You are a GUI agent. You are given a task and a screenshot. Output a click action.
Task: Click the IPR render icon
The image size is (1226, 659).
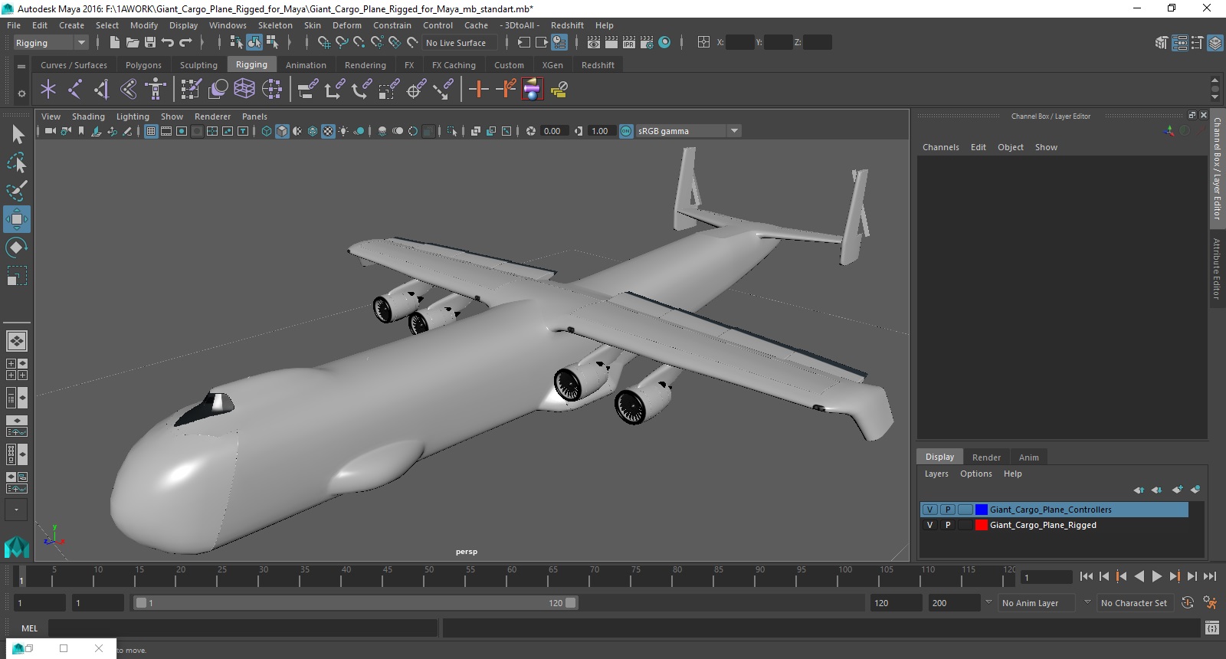click(628, 42)
